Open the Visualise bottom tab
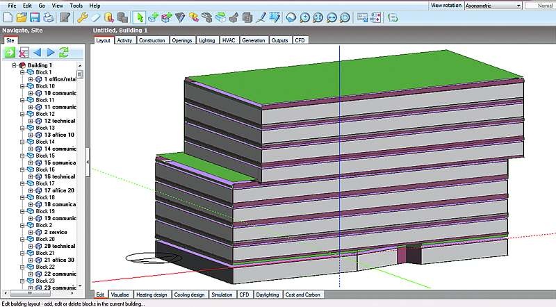The height and width of the screenshot is (307, 556). point(120,294)
